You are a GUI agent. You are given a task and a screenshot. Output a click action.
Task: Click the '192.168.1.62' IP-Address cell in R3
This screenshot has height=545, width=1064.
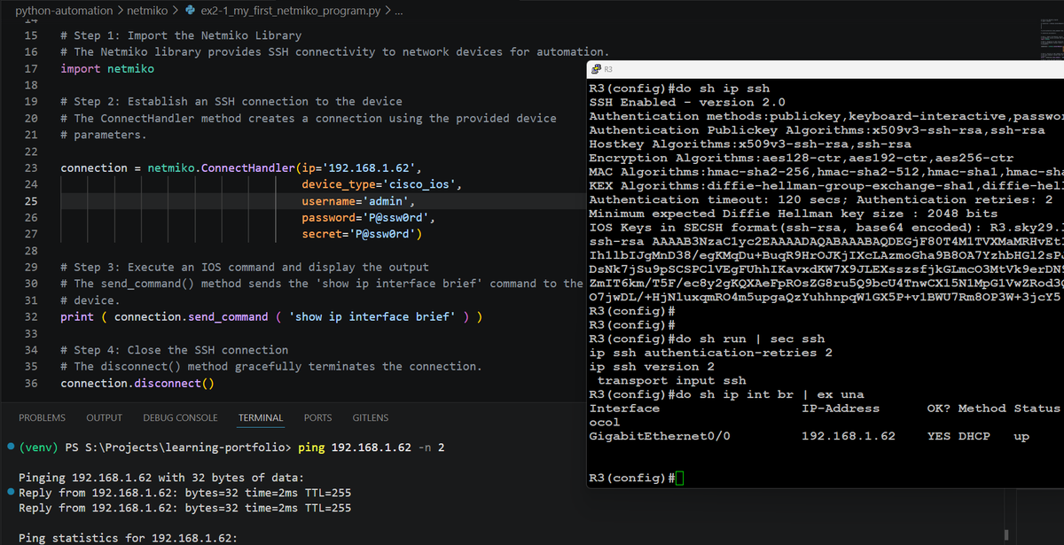click(849, 436)
